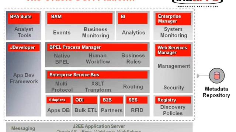The image size is (236, 132).
Task: Click the Enterprise Manager header
Action: click(173, 19)
